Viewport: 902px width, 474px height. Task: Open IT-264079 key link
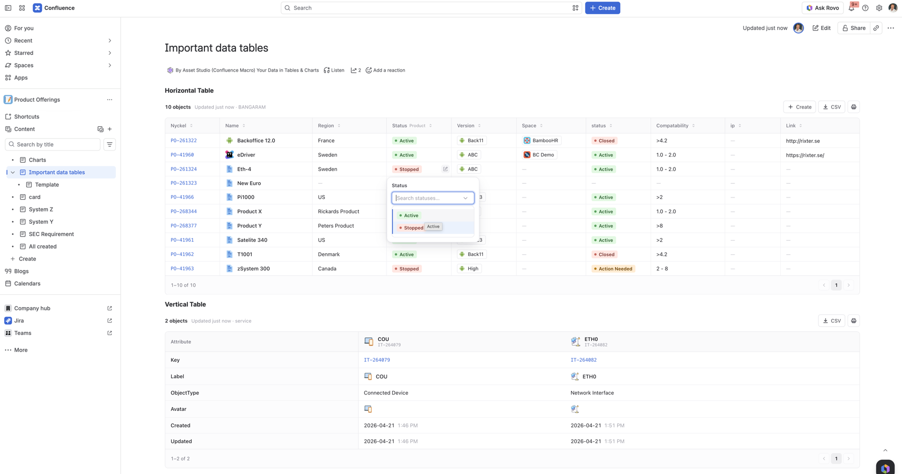click(x=377, y=360)
